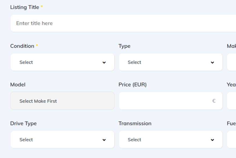This screenshot has height=158, width=236.
Task: Click the disabled Select Make First field
Action: (62, 101)
